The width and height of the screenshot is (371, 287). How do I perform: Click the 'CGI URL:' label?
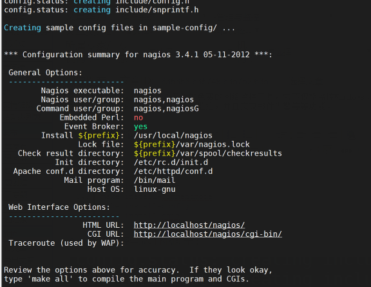click(106, 234)
